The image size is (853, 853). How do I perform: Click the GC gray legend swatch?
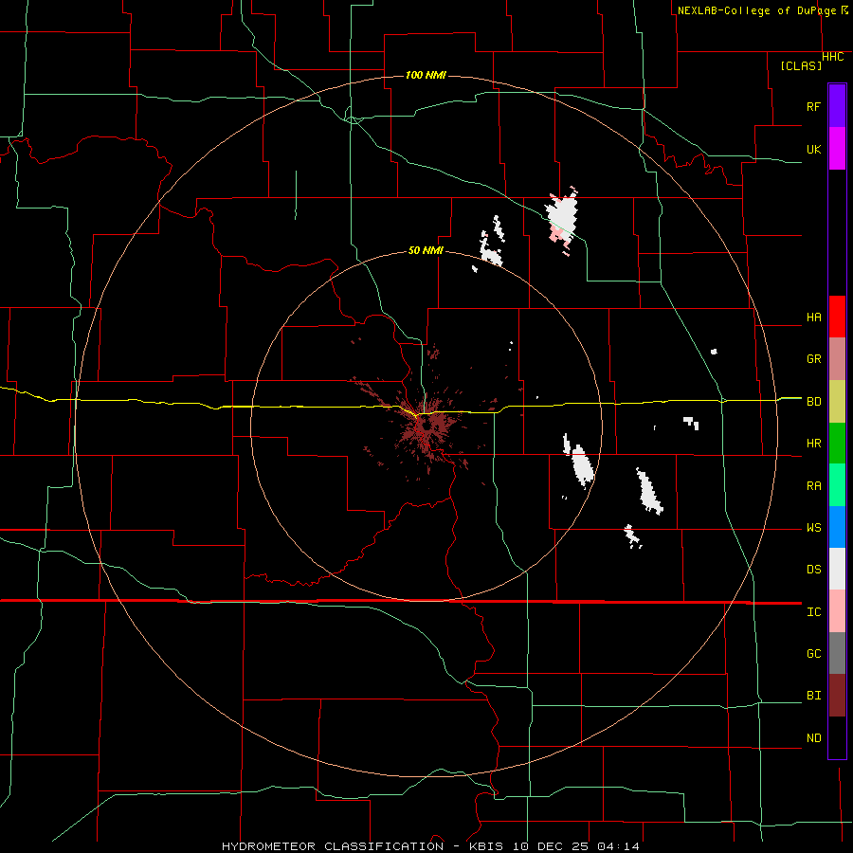pyautogui.click(x=837, y=653)
